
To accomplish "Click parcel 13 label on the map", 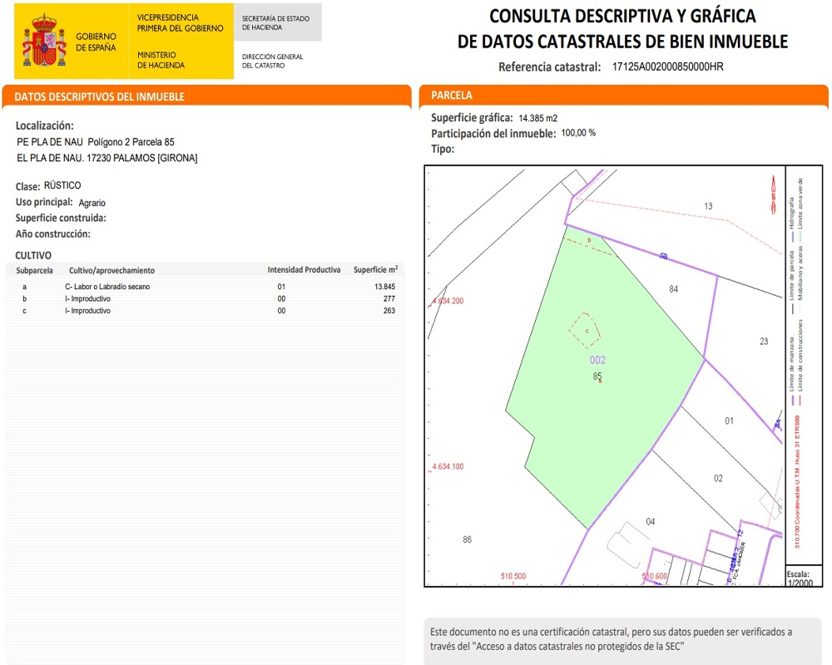I will pyautogui.click(x=708, y=206).
